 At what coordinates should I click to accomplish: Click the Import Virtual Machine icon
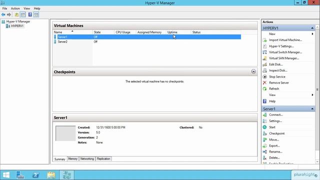264,40
